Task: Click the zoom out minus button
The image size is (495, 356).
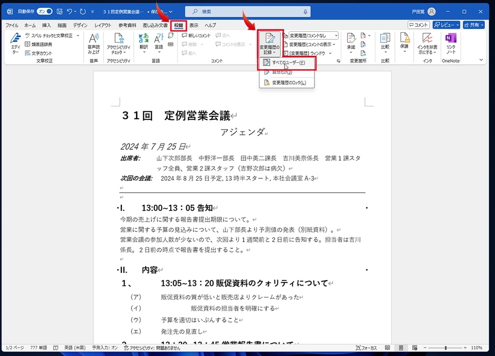Action: coord(425,348)
